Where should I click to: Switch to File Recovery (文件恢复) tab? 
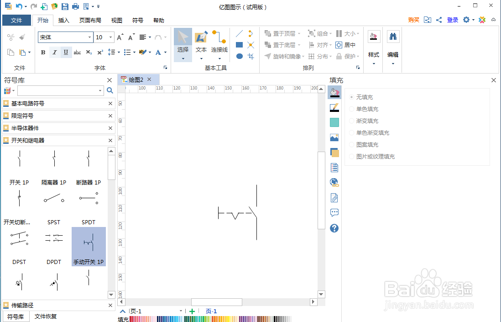tap(46, 316)
